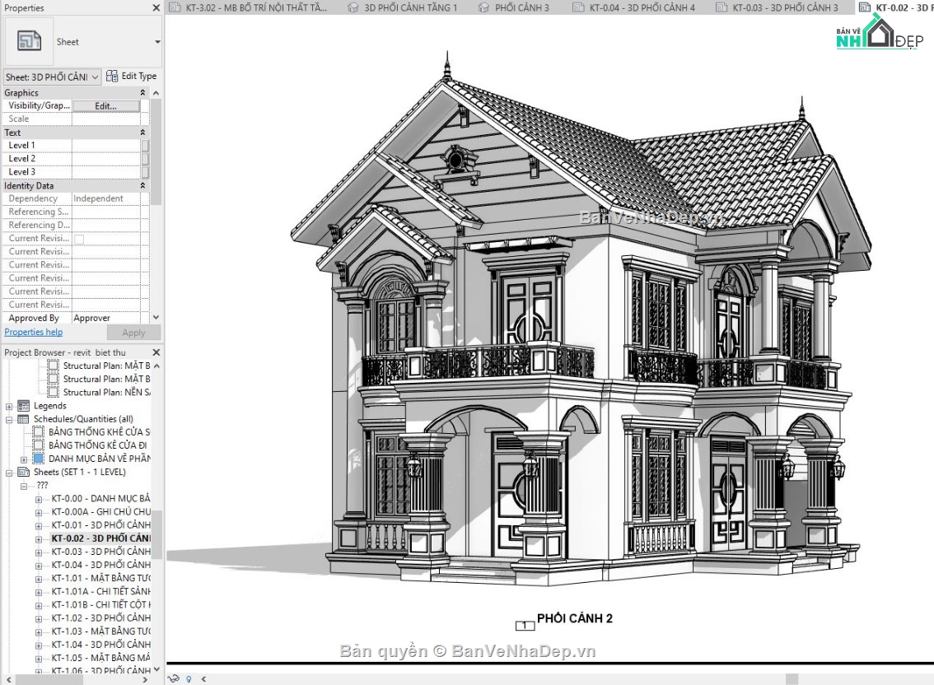The height and width of the screenshot is (685, 934).
Task: Switch to 'PHỐI CẢNH 3' view tab
Action: point(514,7)
